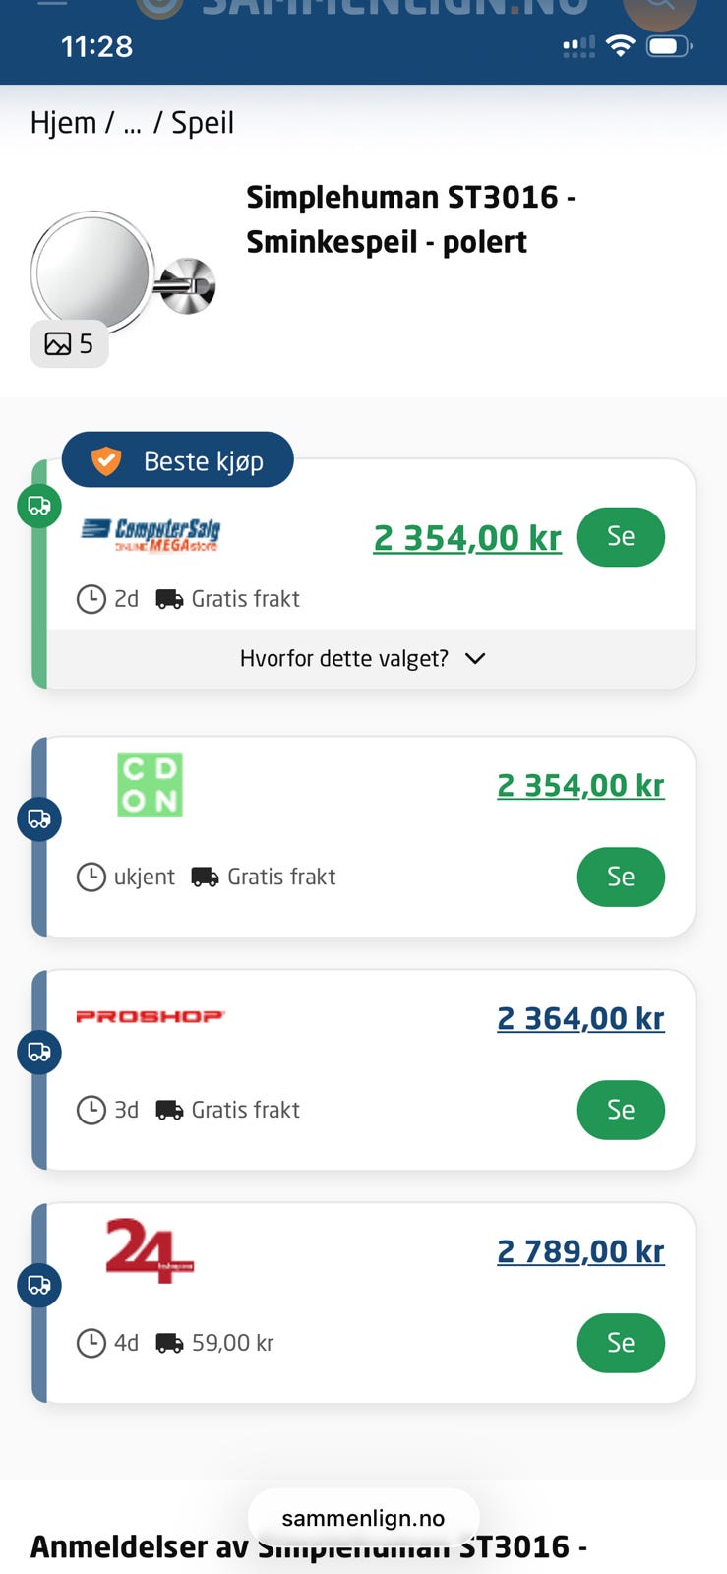Viewport: 727px width, 1574px height.
Task: Click the chevron next to Hvorfor dette valget
Action: 475,658
